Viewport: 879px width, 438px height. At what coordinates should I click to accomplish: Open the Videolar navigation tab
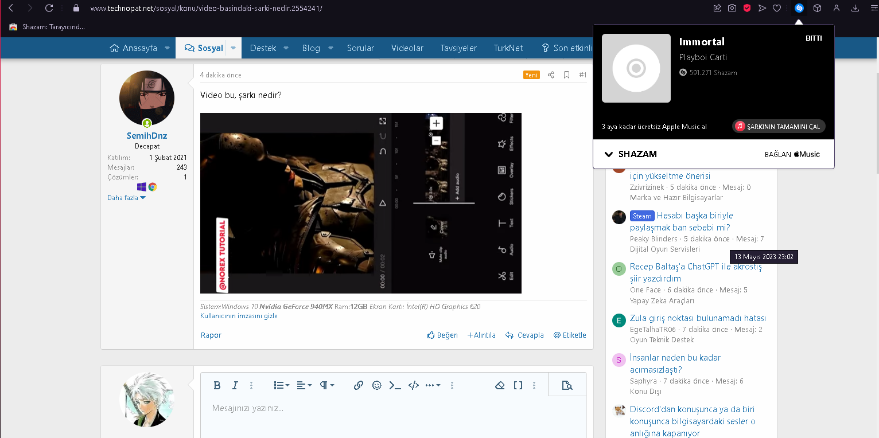(407, 48)
